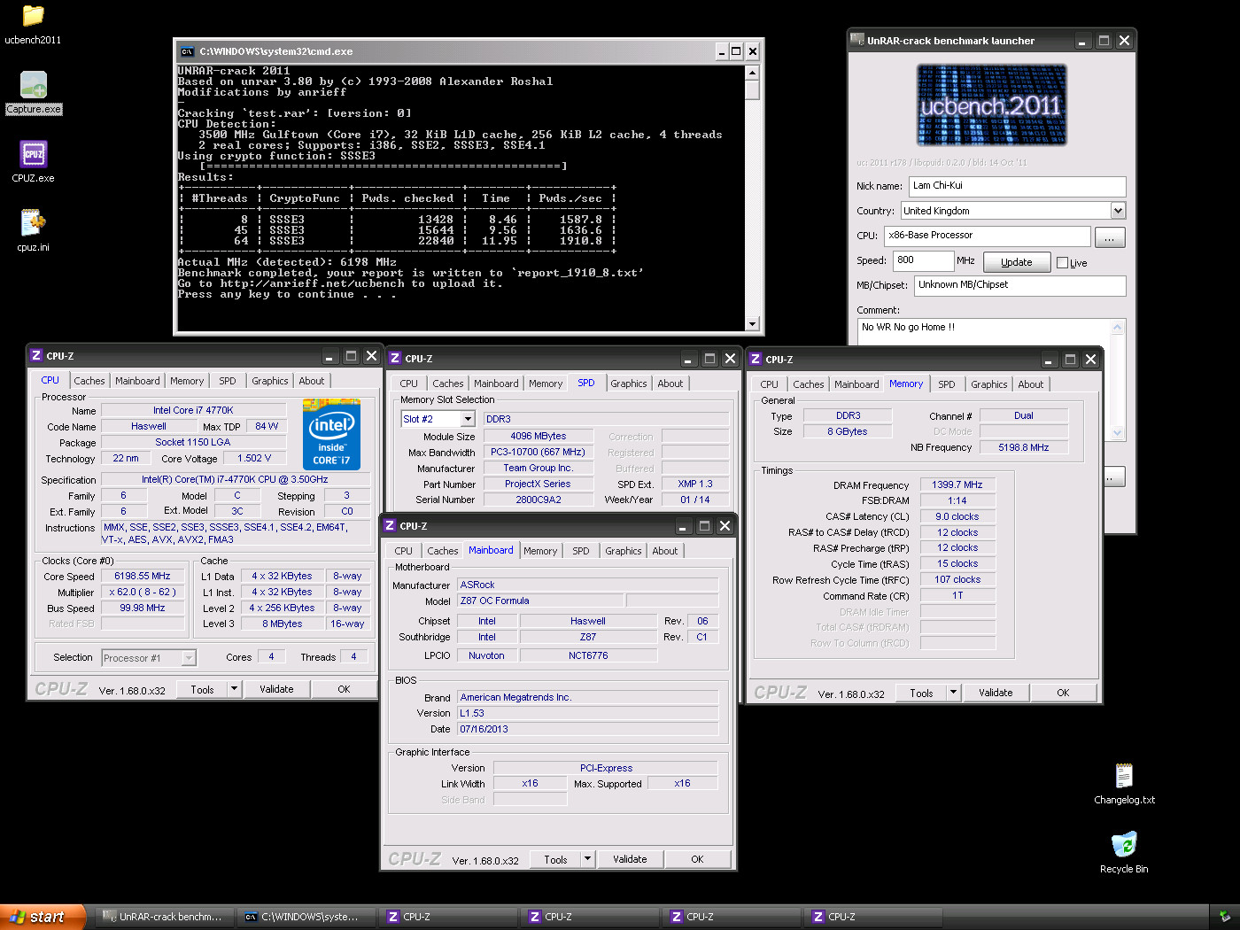This screenshot has width=1240, height=930.
Task: Open Processor selection dropdown
Action: coord(189,658)
